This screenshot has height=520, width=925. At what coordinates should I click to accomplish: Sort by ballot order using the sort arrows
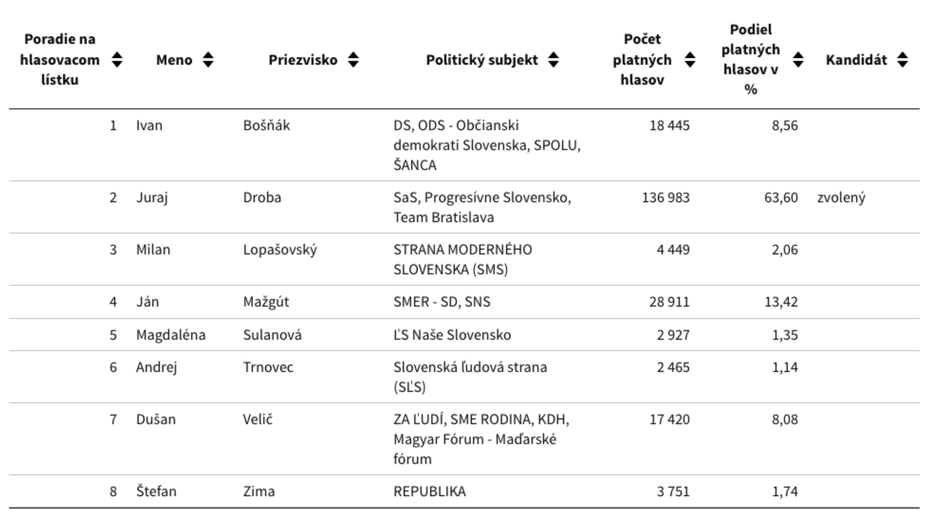click(x=117, y=60)
